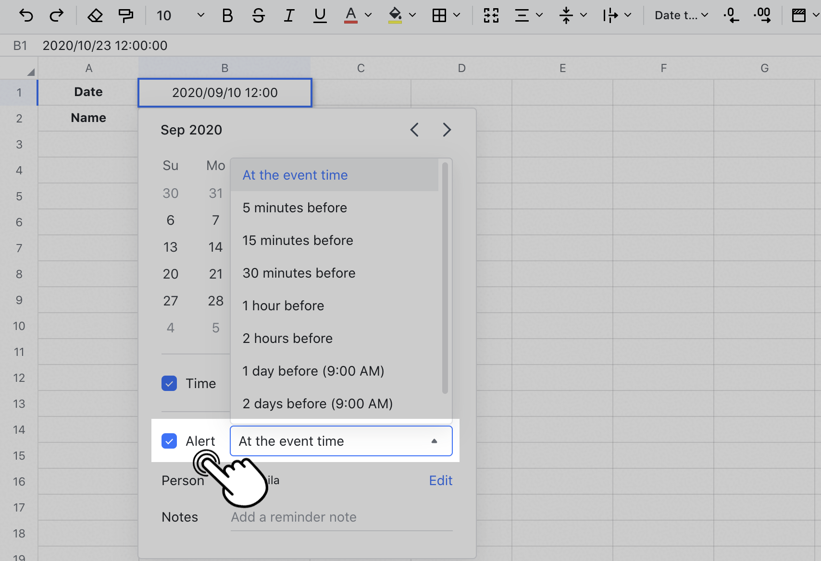Click the Clear Formatting eraser icon
Screen dimensions: 821x561
pyautogui.click(x=95, y=15)
